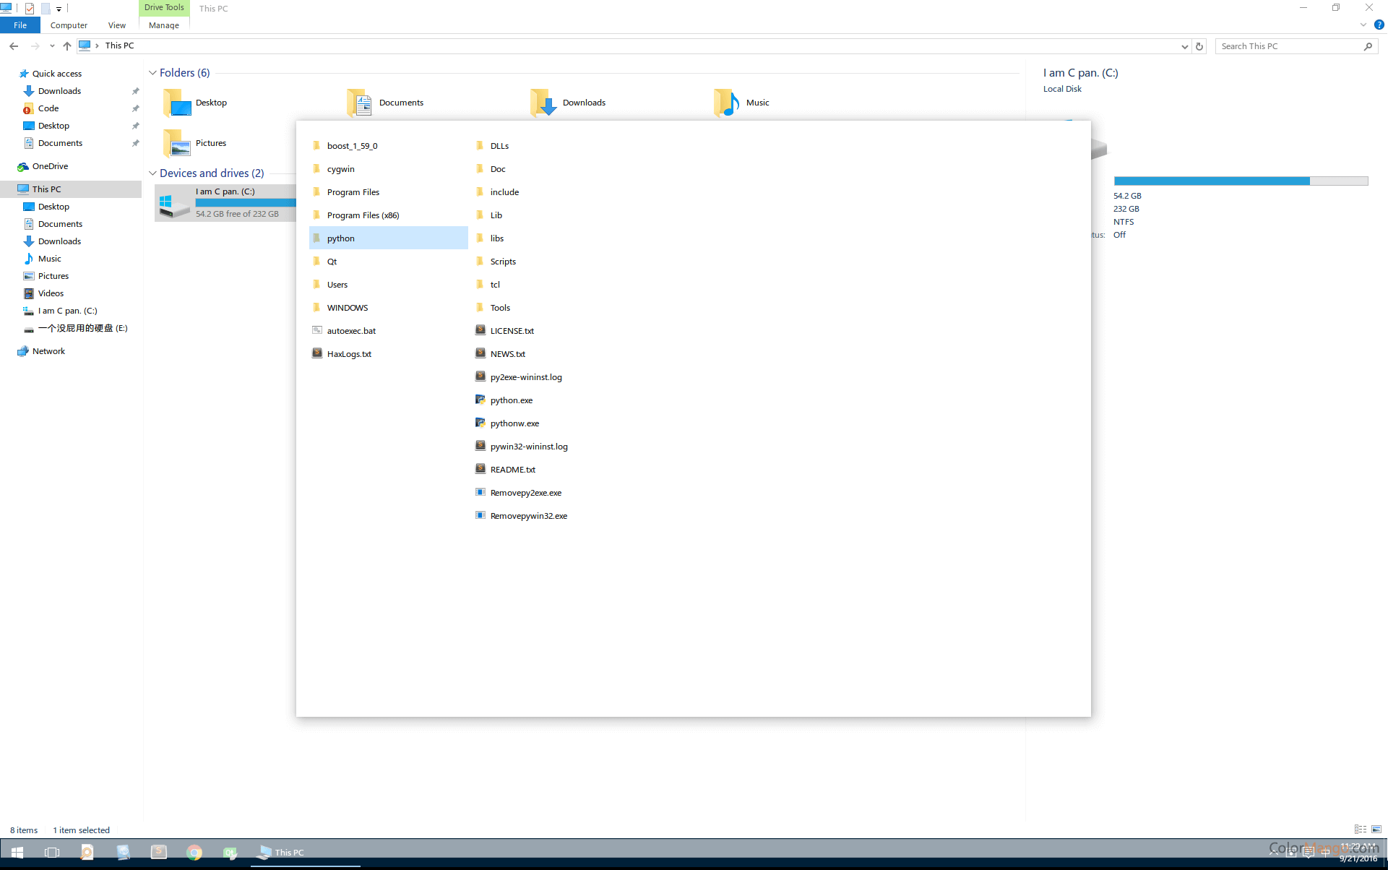Image resolution: width=1388 pixels, height=870 pixels.
Task: Click the New folder icon in title bar
Action: point(46,9)
